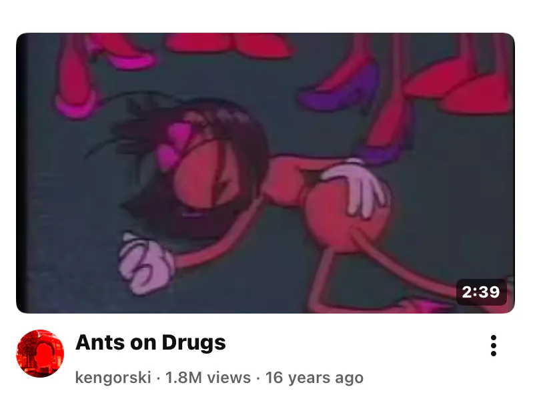Image resolution: width=547 pixels, height=415 pixels.
Task: Open the three-dot more options menu
Action: point(493,346)
